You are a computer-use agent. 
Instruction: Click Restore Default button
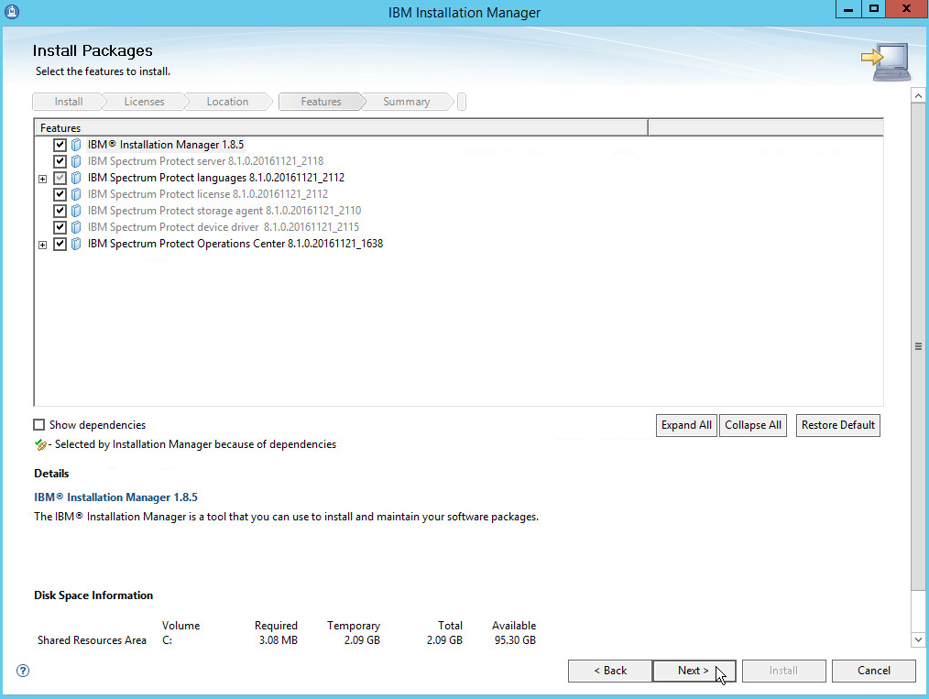(837, 425)
